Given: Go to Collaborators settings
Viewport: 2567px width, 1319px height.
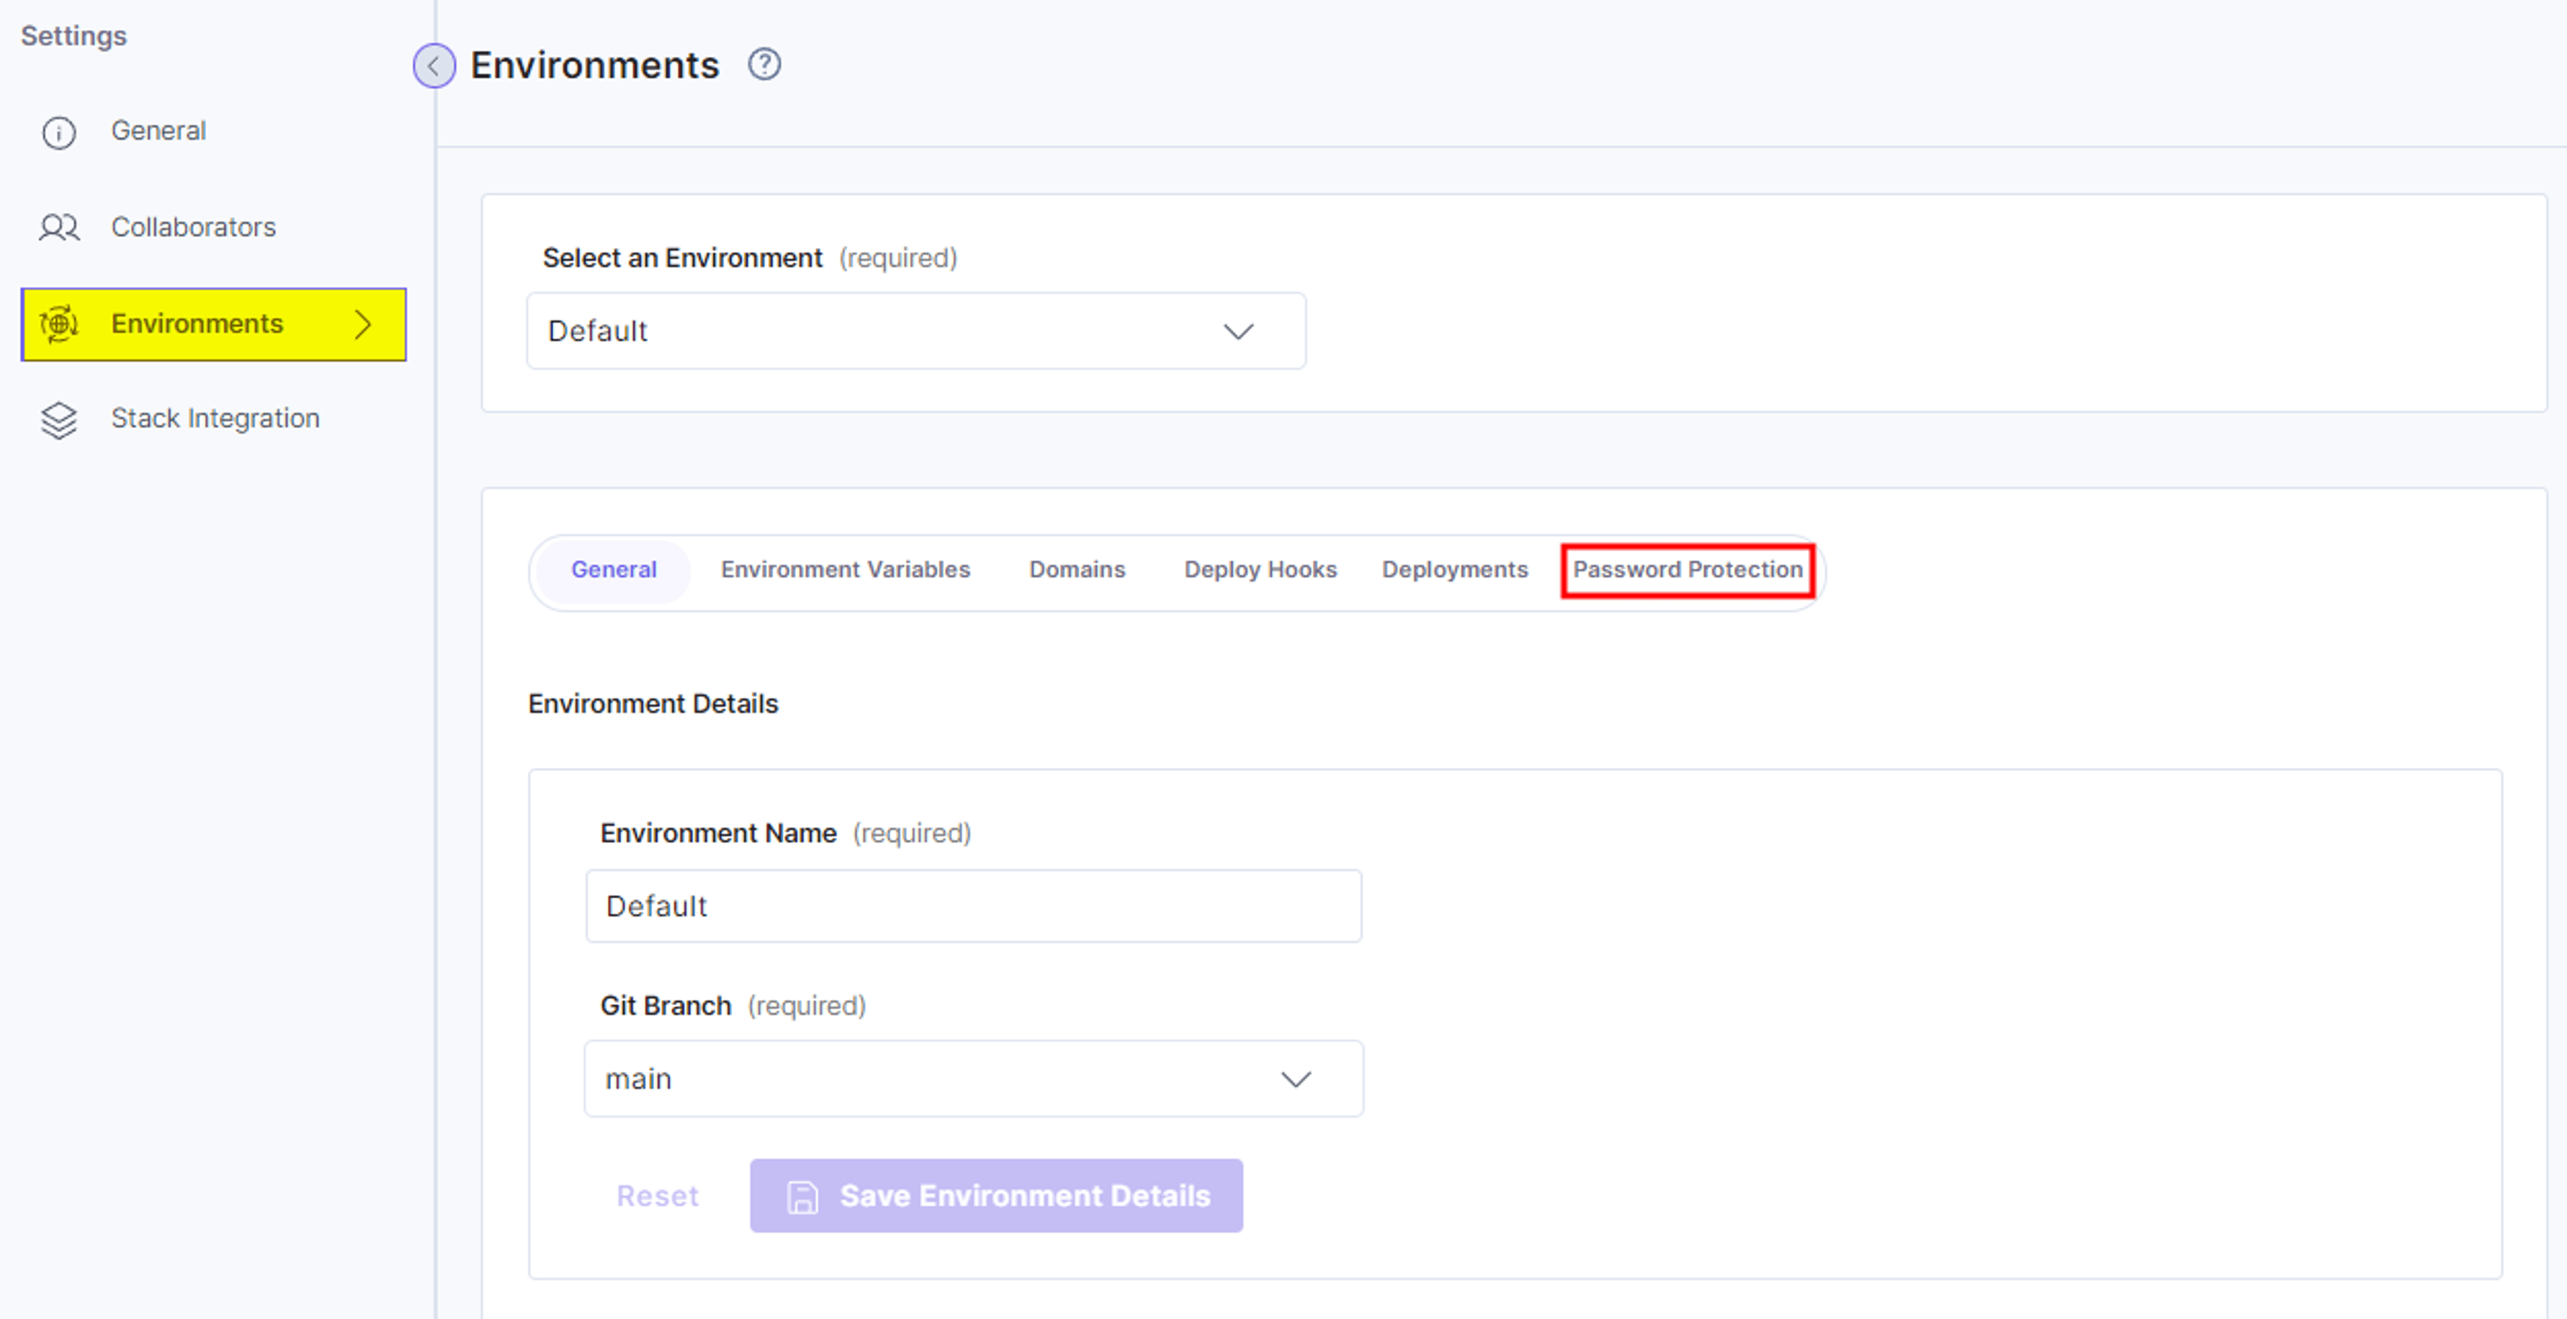Looking at the screenshot, I should pyautogui.click(x=193, y=227).
